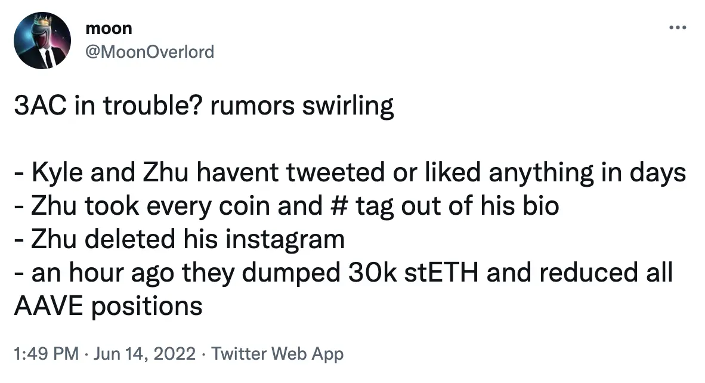Click the moon profile avatar picture
Image resolution: width=705 pixels, height=383 pixels.
[42, 41]
